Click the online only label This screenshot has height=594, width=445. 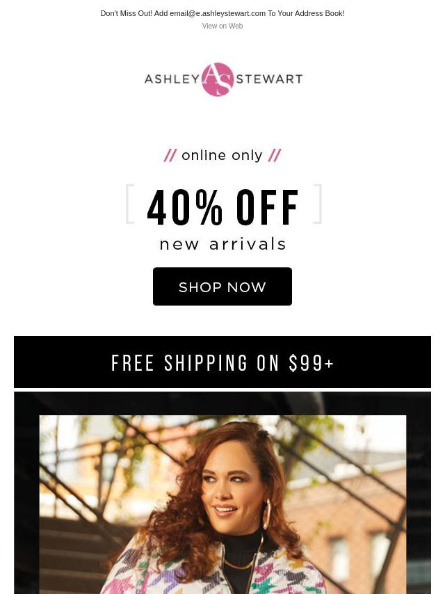pyautogui.click(x=222, y=155)
